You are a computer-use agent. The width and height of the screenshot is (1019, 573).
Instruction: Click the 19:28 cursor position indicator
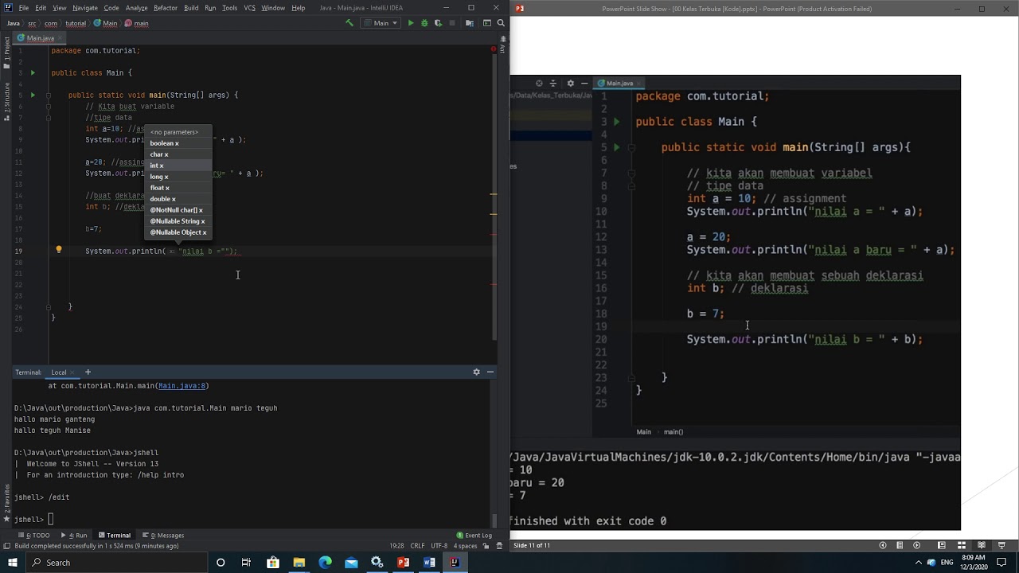point(396,546)
